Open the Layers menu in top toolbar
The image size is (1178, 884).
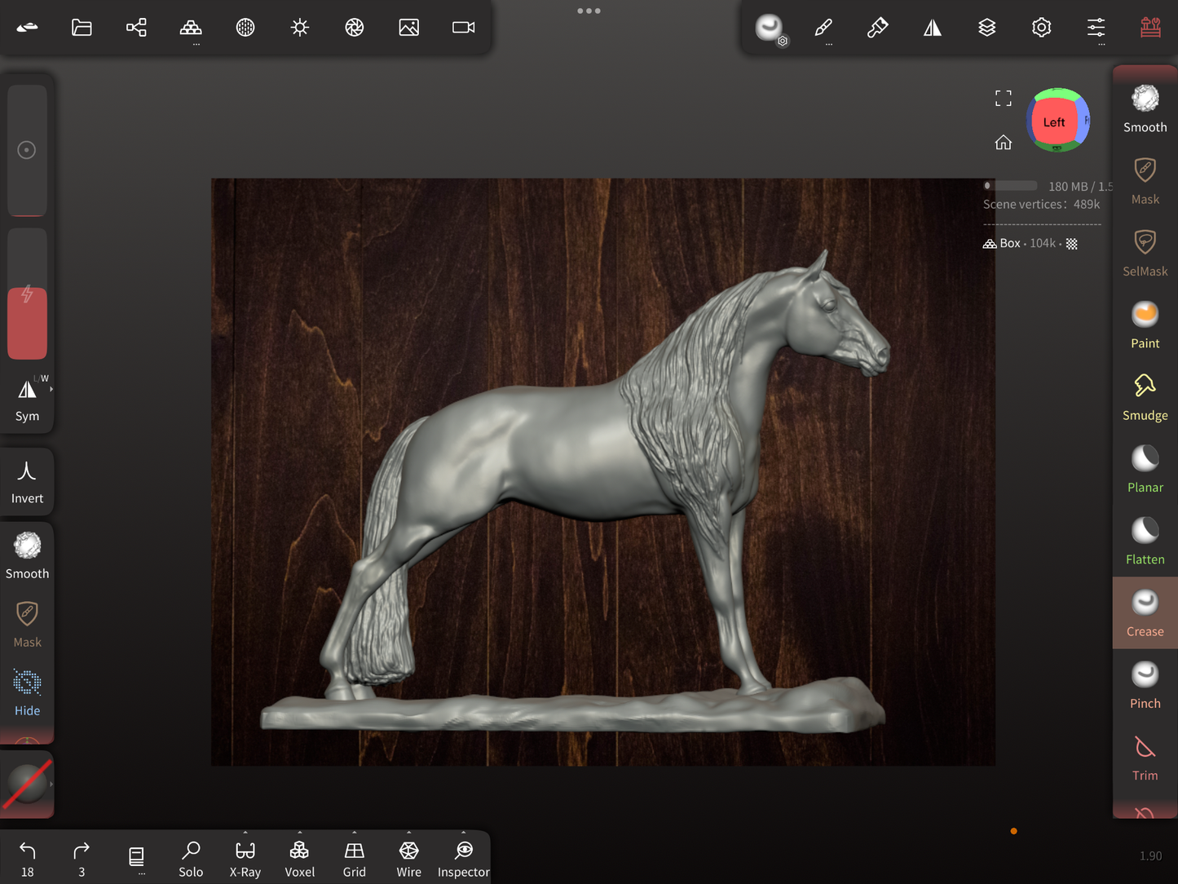(986, 28)
